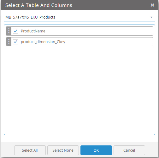159x158 pixels.
Task: Grab the ProductName row drag handle
Action: pyautogui.click(x=9, y=31)
